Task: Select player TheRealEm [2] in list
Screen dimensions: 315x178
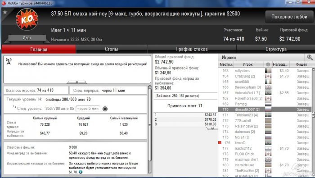Action: (247, 170)
